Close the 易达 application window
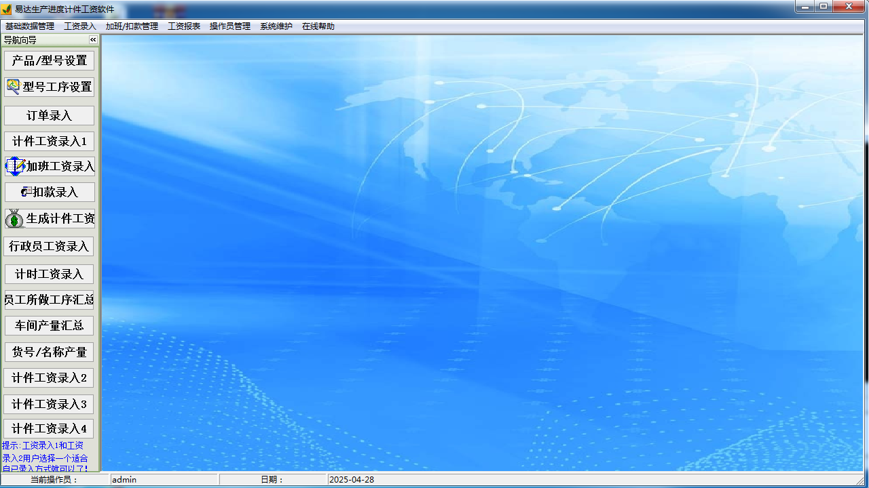 849,6
